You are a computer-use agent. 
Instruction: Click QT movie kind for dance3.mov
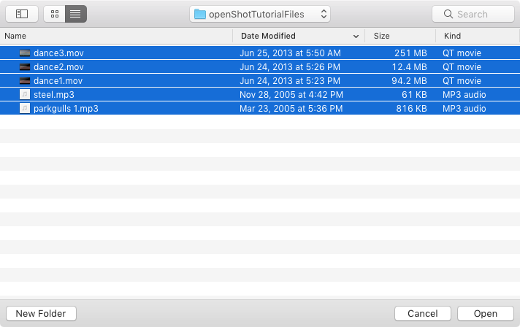[462, 53]
